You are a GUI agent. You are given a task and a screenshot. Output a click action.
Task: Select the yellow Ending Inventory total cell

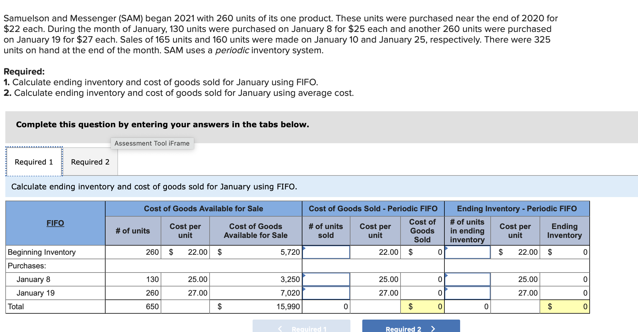coord(564,307)
